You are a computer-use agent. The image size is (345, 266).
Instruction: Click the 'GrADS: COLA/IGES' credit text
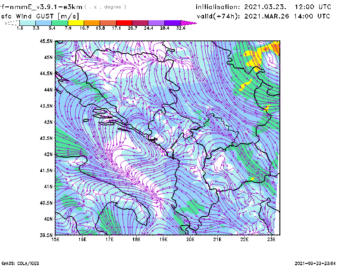20,263
